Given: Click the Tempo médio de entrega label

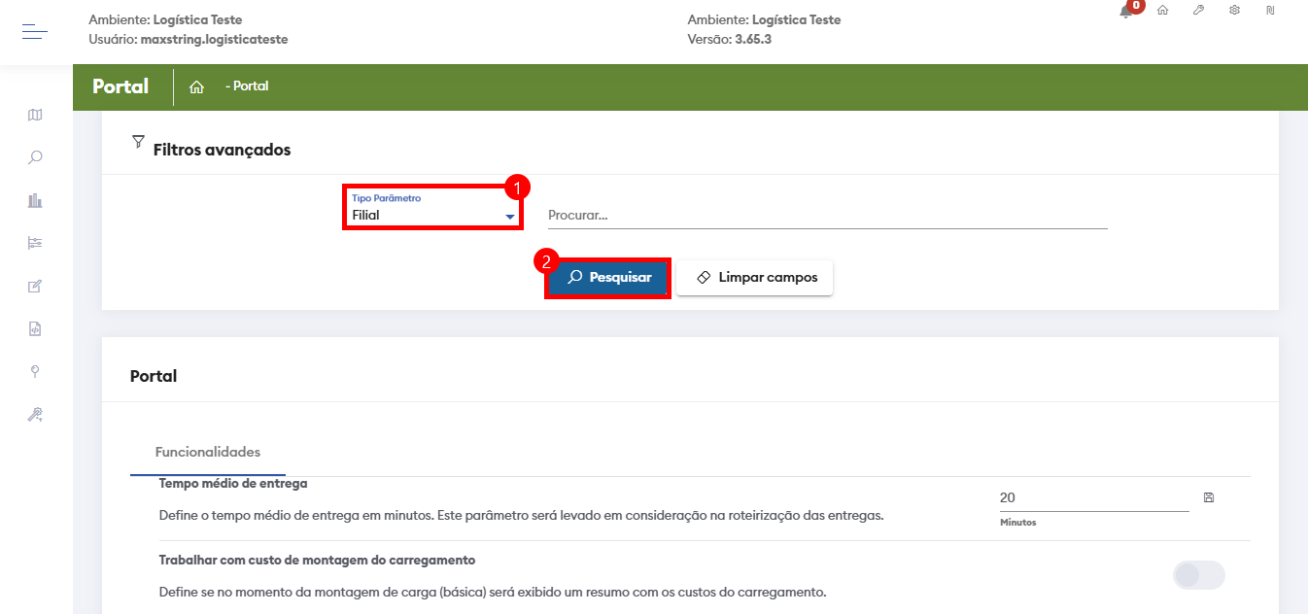Looking at the screenshot, I should coord(233,483).
